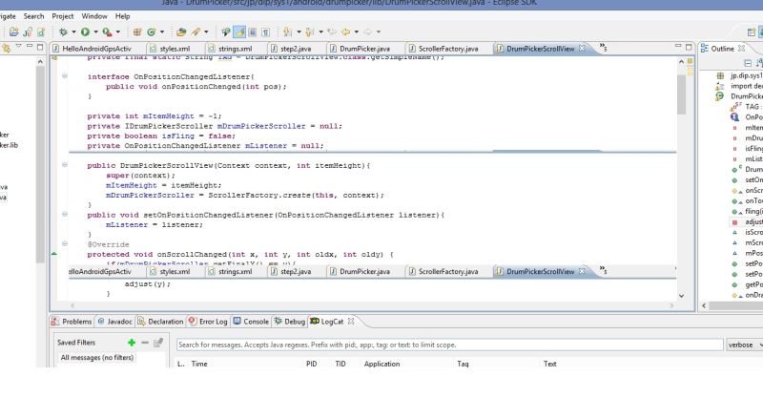Image resolution: width=763 pixels, height=418 pixels.
Task: Collapse the onScrollChanged @Override fold marker
Action: pyautogui.click(x=64, y=243)
